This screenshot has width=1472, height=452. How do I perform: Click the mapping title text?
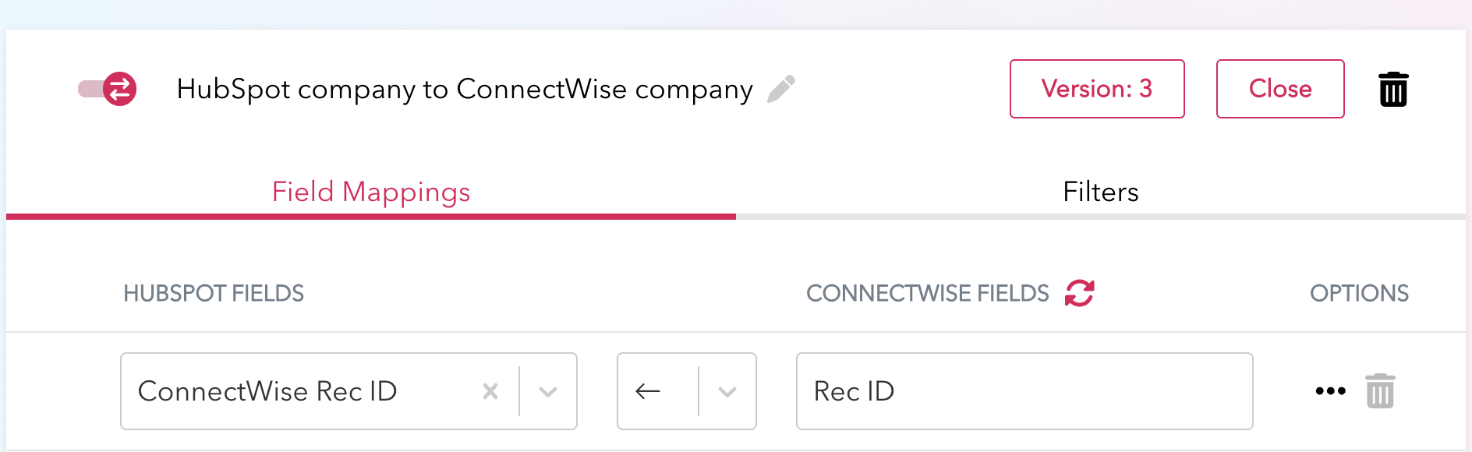click(x=465, y=89)
